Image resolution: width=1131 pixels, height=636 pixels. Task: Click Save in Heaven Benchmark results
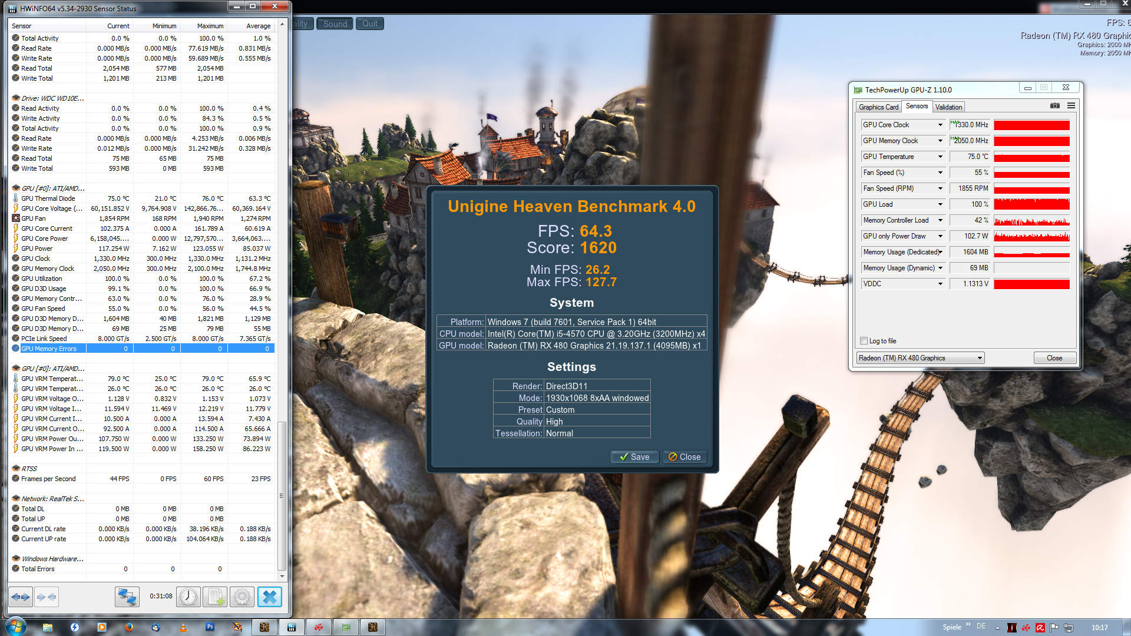coord(634,457)
